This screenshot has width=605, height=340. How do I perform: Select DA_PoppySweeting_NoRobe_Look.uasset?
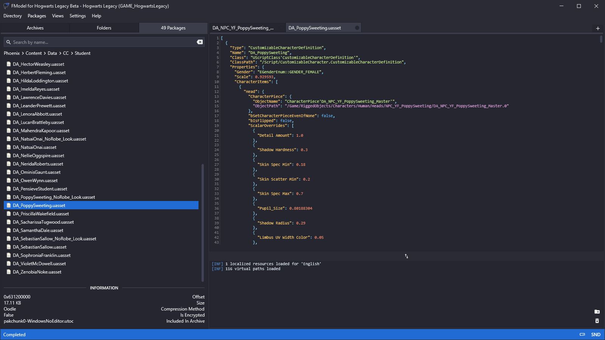tap(101, 197)
